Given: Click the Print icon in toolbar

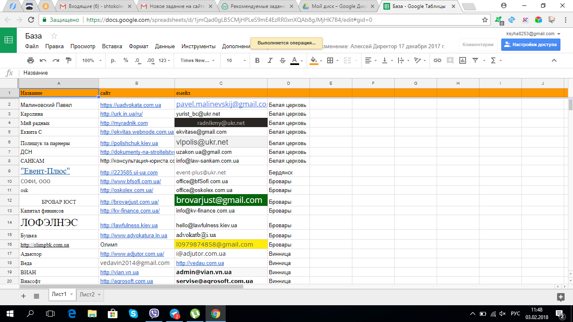Looking at the screenshot, I should [30, 60].
